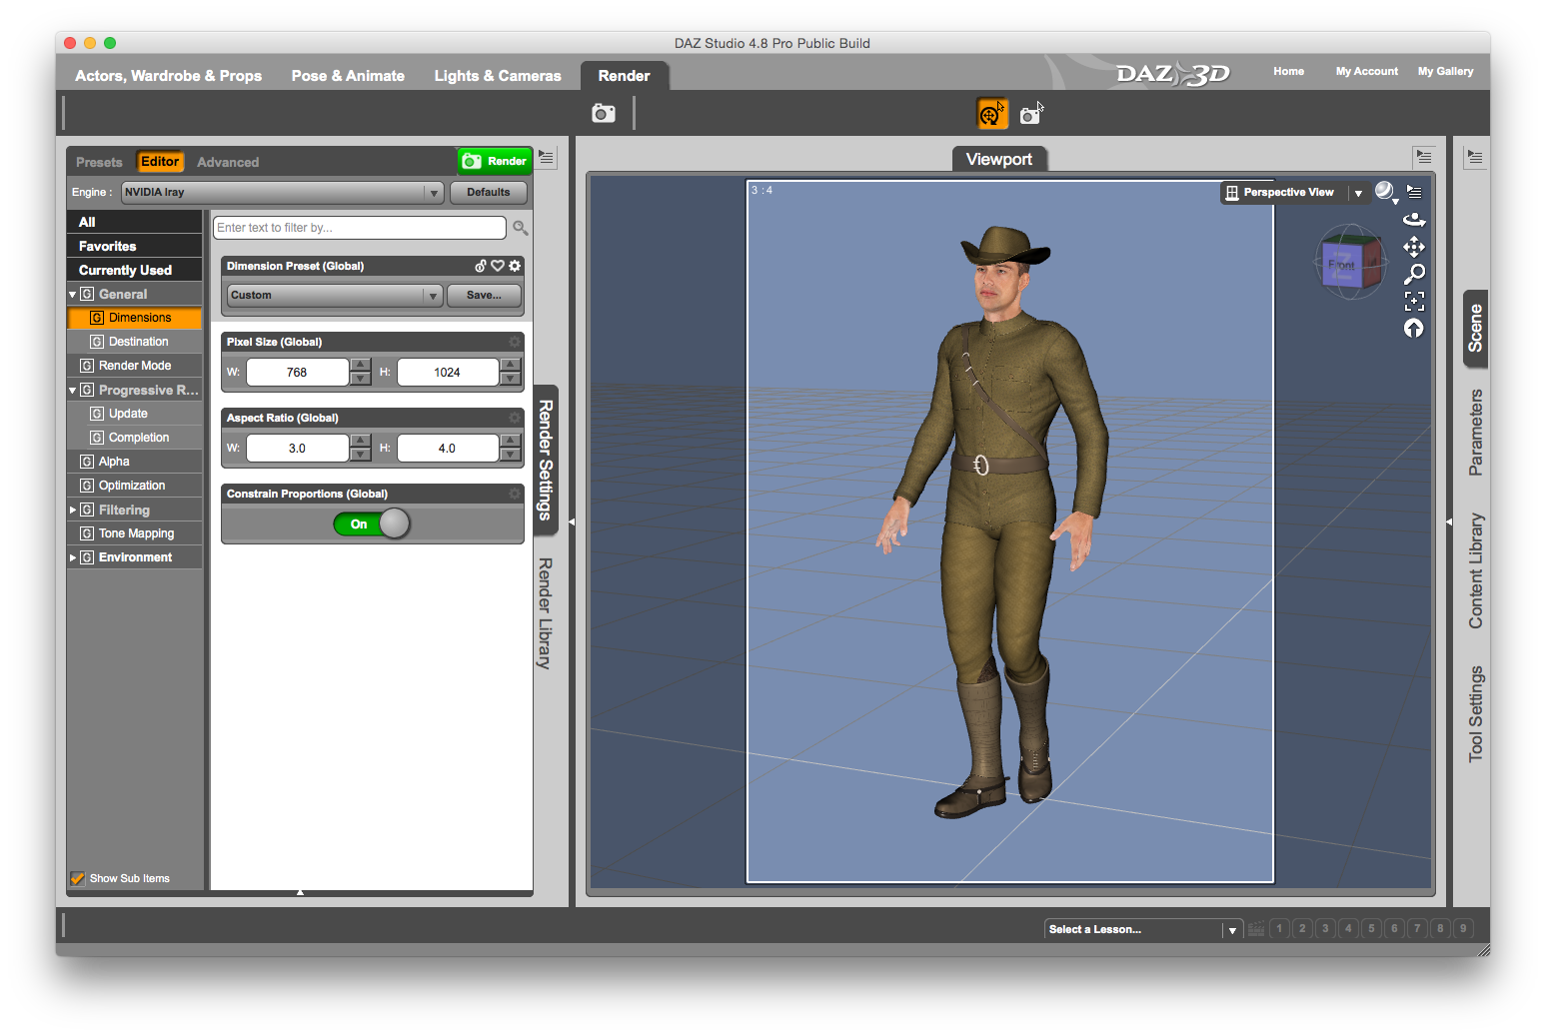Expand the Filtering tree group
This screenshot has height=1036, width=1546.
(x=72, y=510)
